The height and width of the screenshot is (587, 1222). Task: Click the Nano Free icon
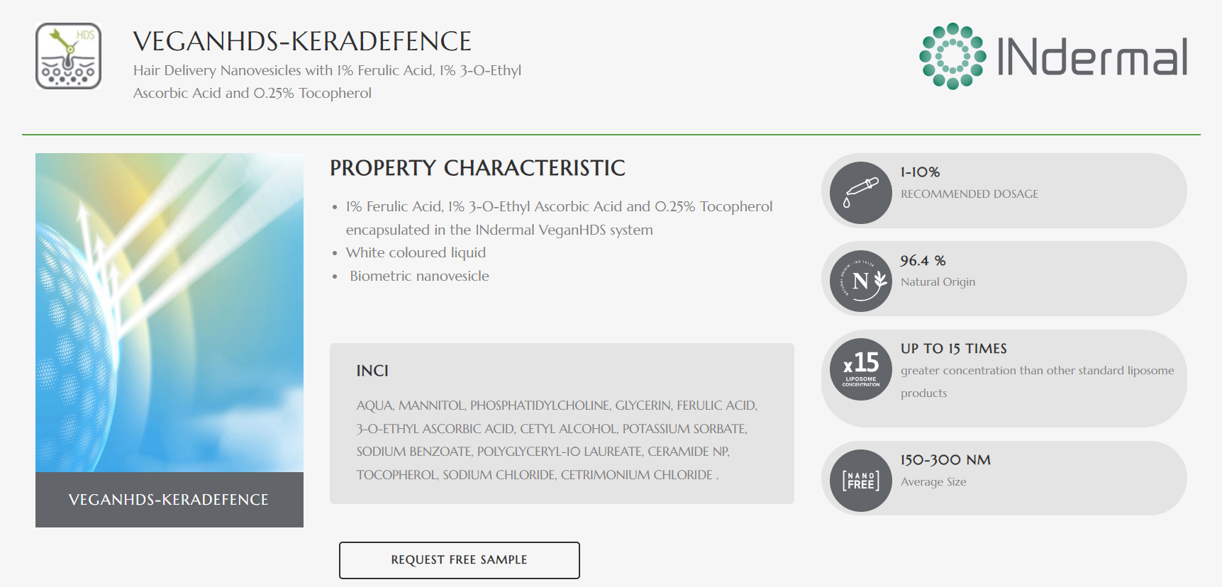point(860,481)
